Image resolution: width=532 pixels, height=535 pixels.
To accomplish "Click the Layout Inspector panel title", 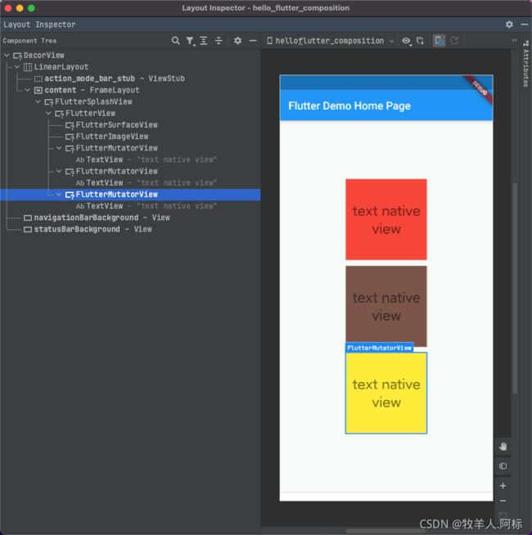I will (39, 25).
